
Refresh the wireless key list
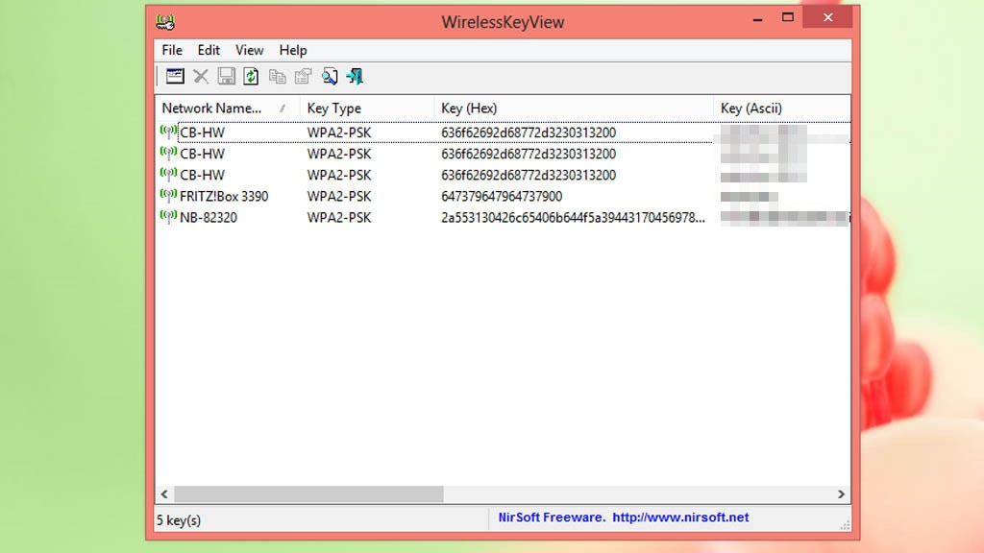click(x=250, y=77)
